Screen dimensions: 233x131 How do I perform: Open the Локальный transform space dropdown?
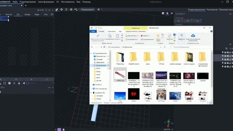point(87,9)
